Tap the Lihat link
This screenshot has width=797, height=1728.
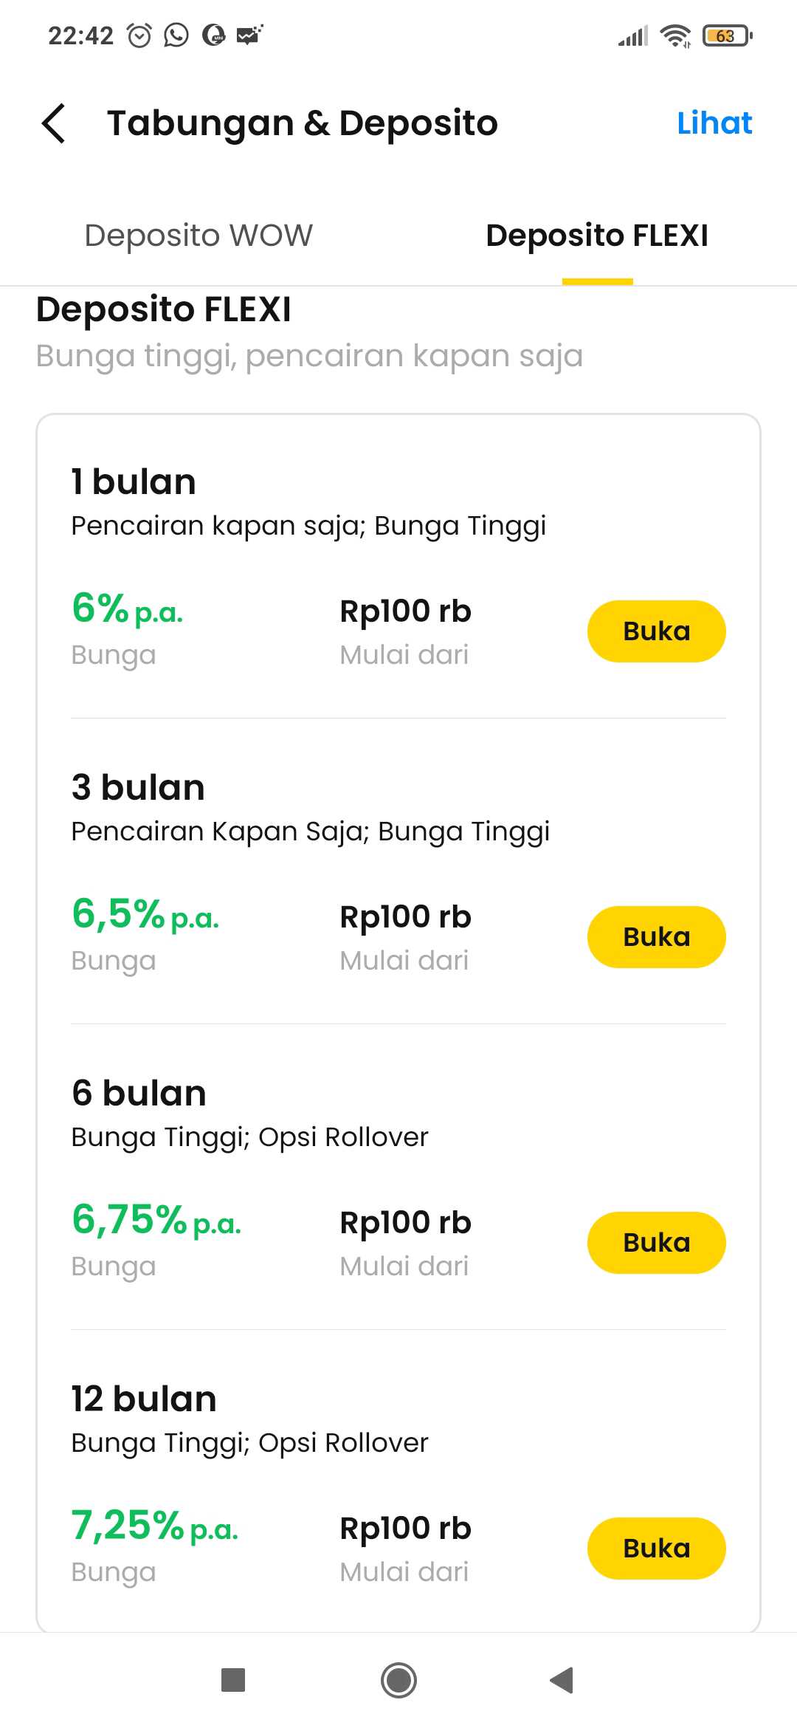[x=714, y=123]
